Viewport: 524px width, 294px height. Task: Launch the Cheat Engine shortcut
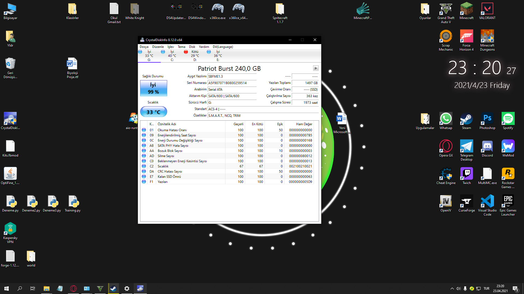(446, 176)
